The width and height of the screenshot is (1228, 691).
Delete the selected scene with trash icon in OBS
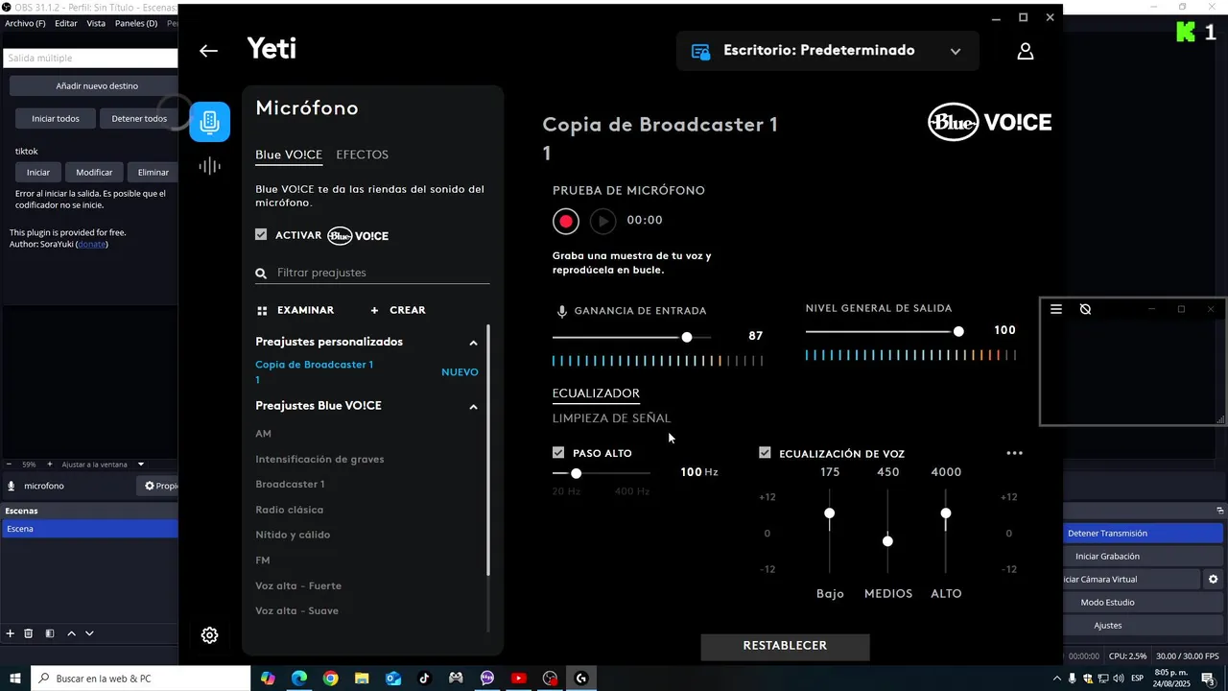(x=29, y=633)
